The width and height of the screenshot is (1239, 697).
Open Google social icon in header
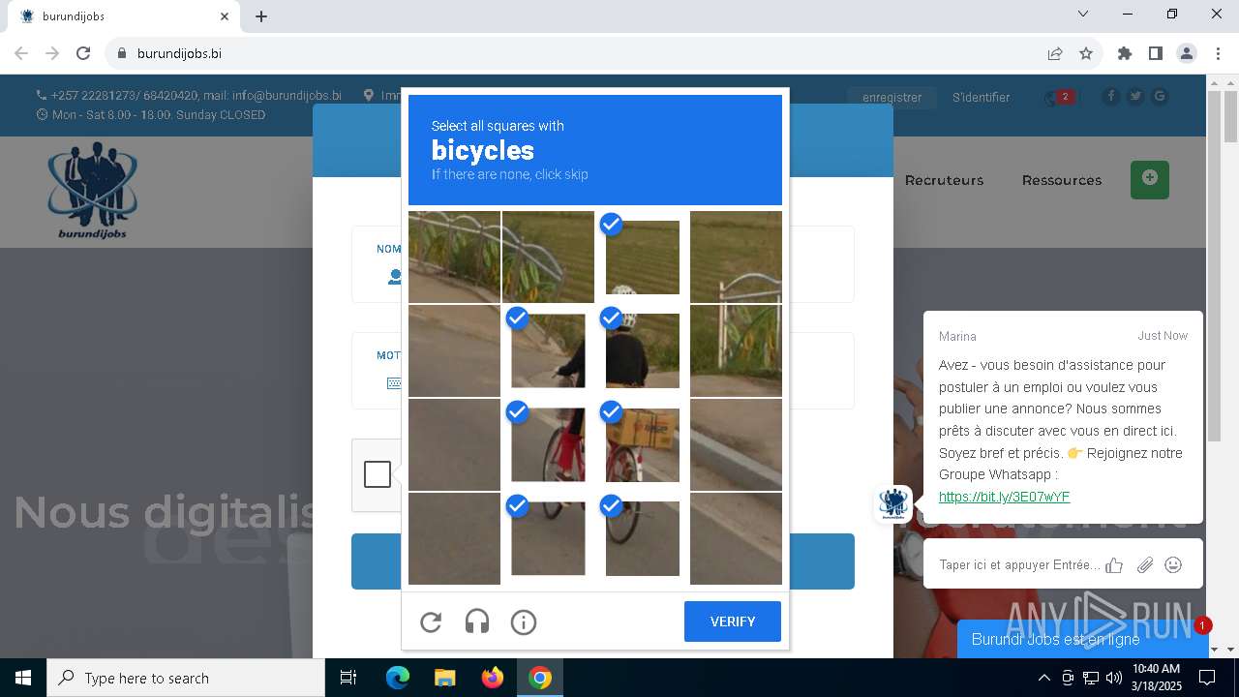[1159, 96]
